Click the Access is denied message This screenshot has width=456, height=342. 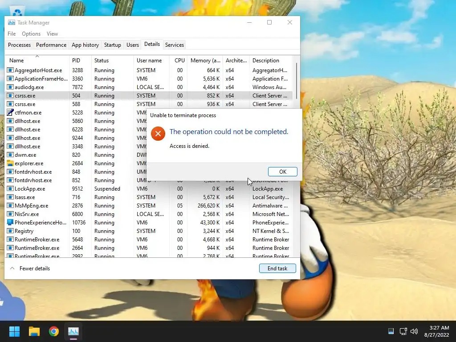[189, 146]
